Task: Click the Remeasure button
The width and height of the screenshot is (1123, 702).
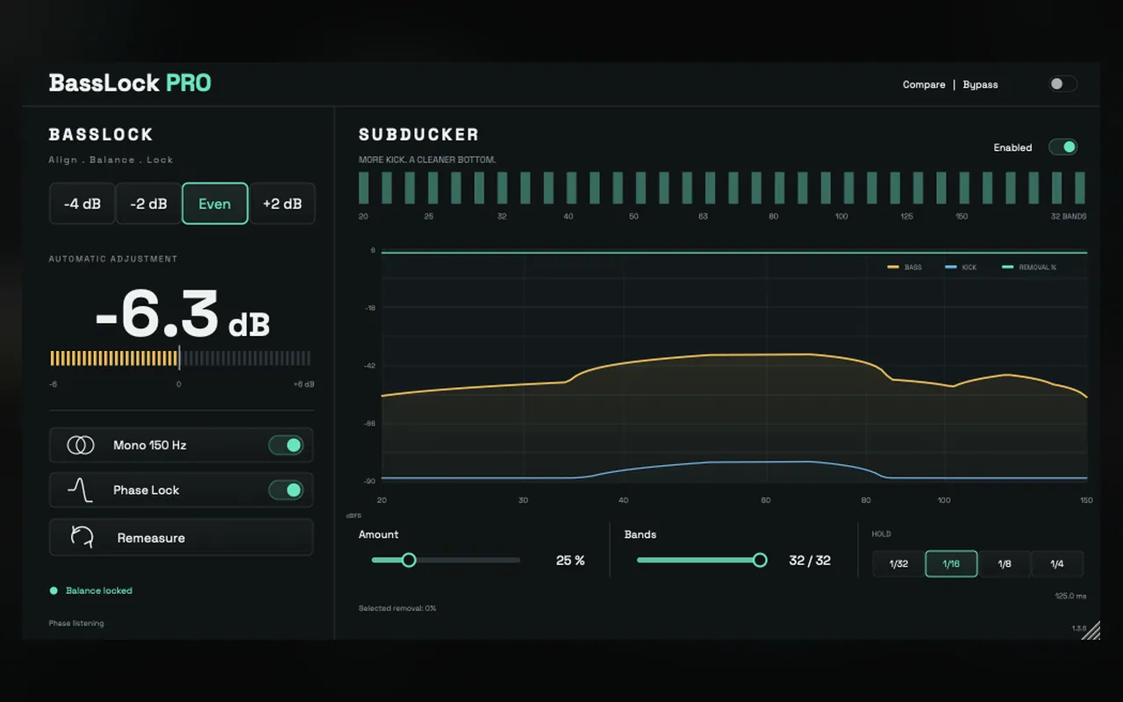Action: 181,537
